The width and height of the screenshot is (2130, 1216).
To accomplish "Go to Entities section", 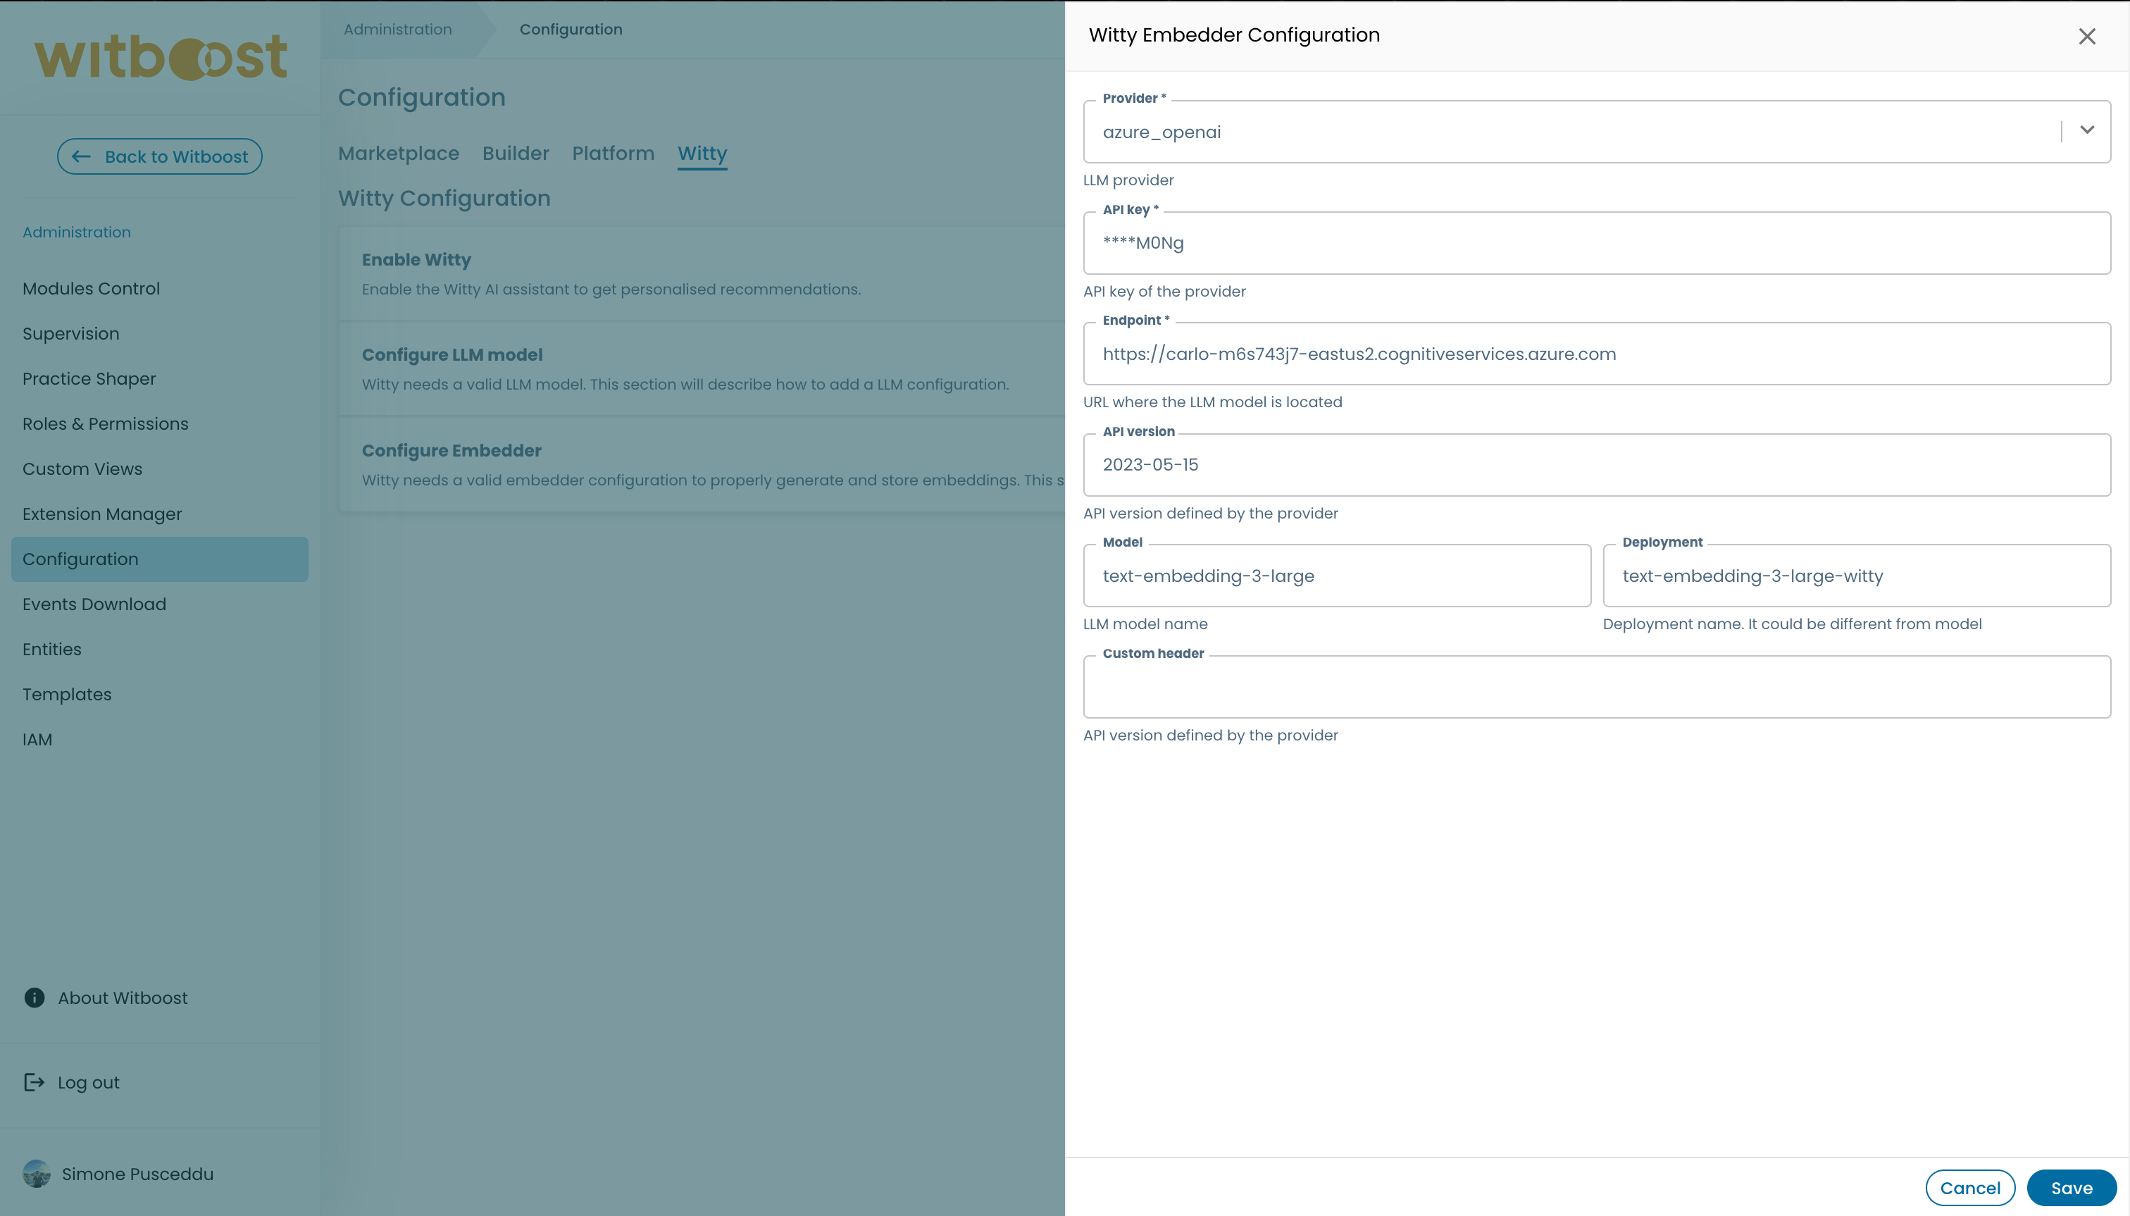I will 159,649.
